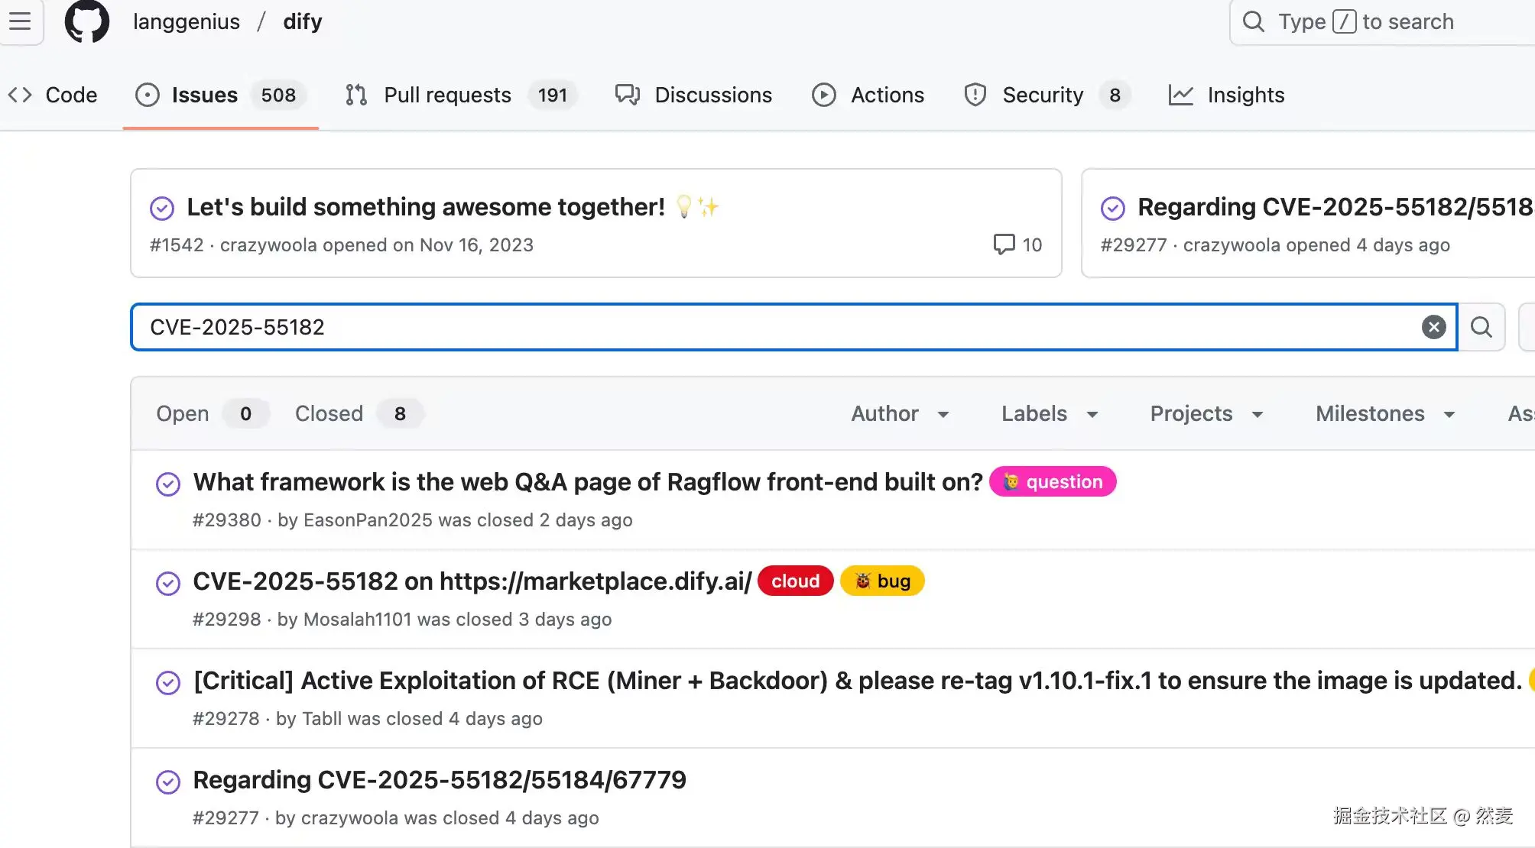1535x848 pixels.
Task: Click into the CVE-2025-55182 issue search field
Action: pyautogui.click(x=764, y=327)
